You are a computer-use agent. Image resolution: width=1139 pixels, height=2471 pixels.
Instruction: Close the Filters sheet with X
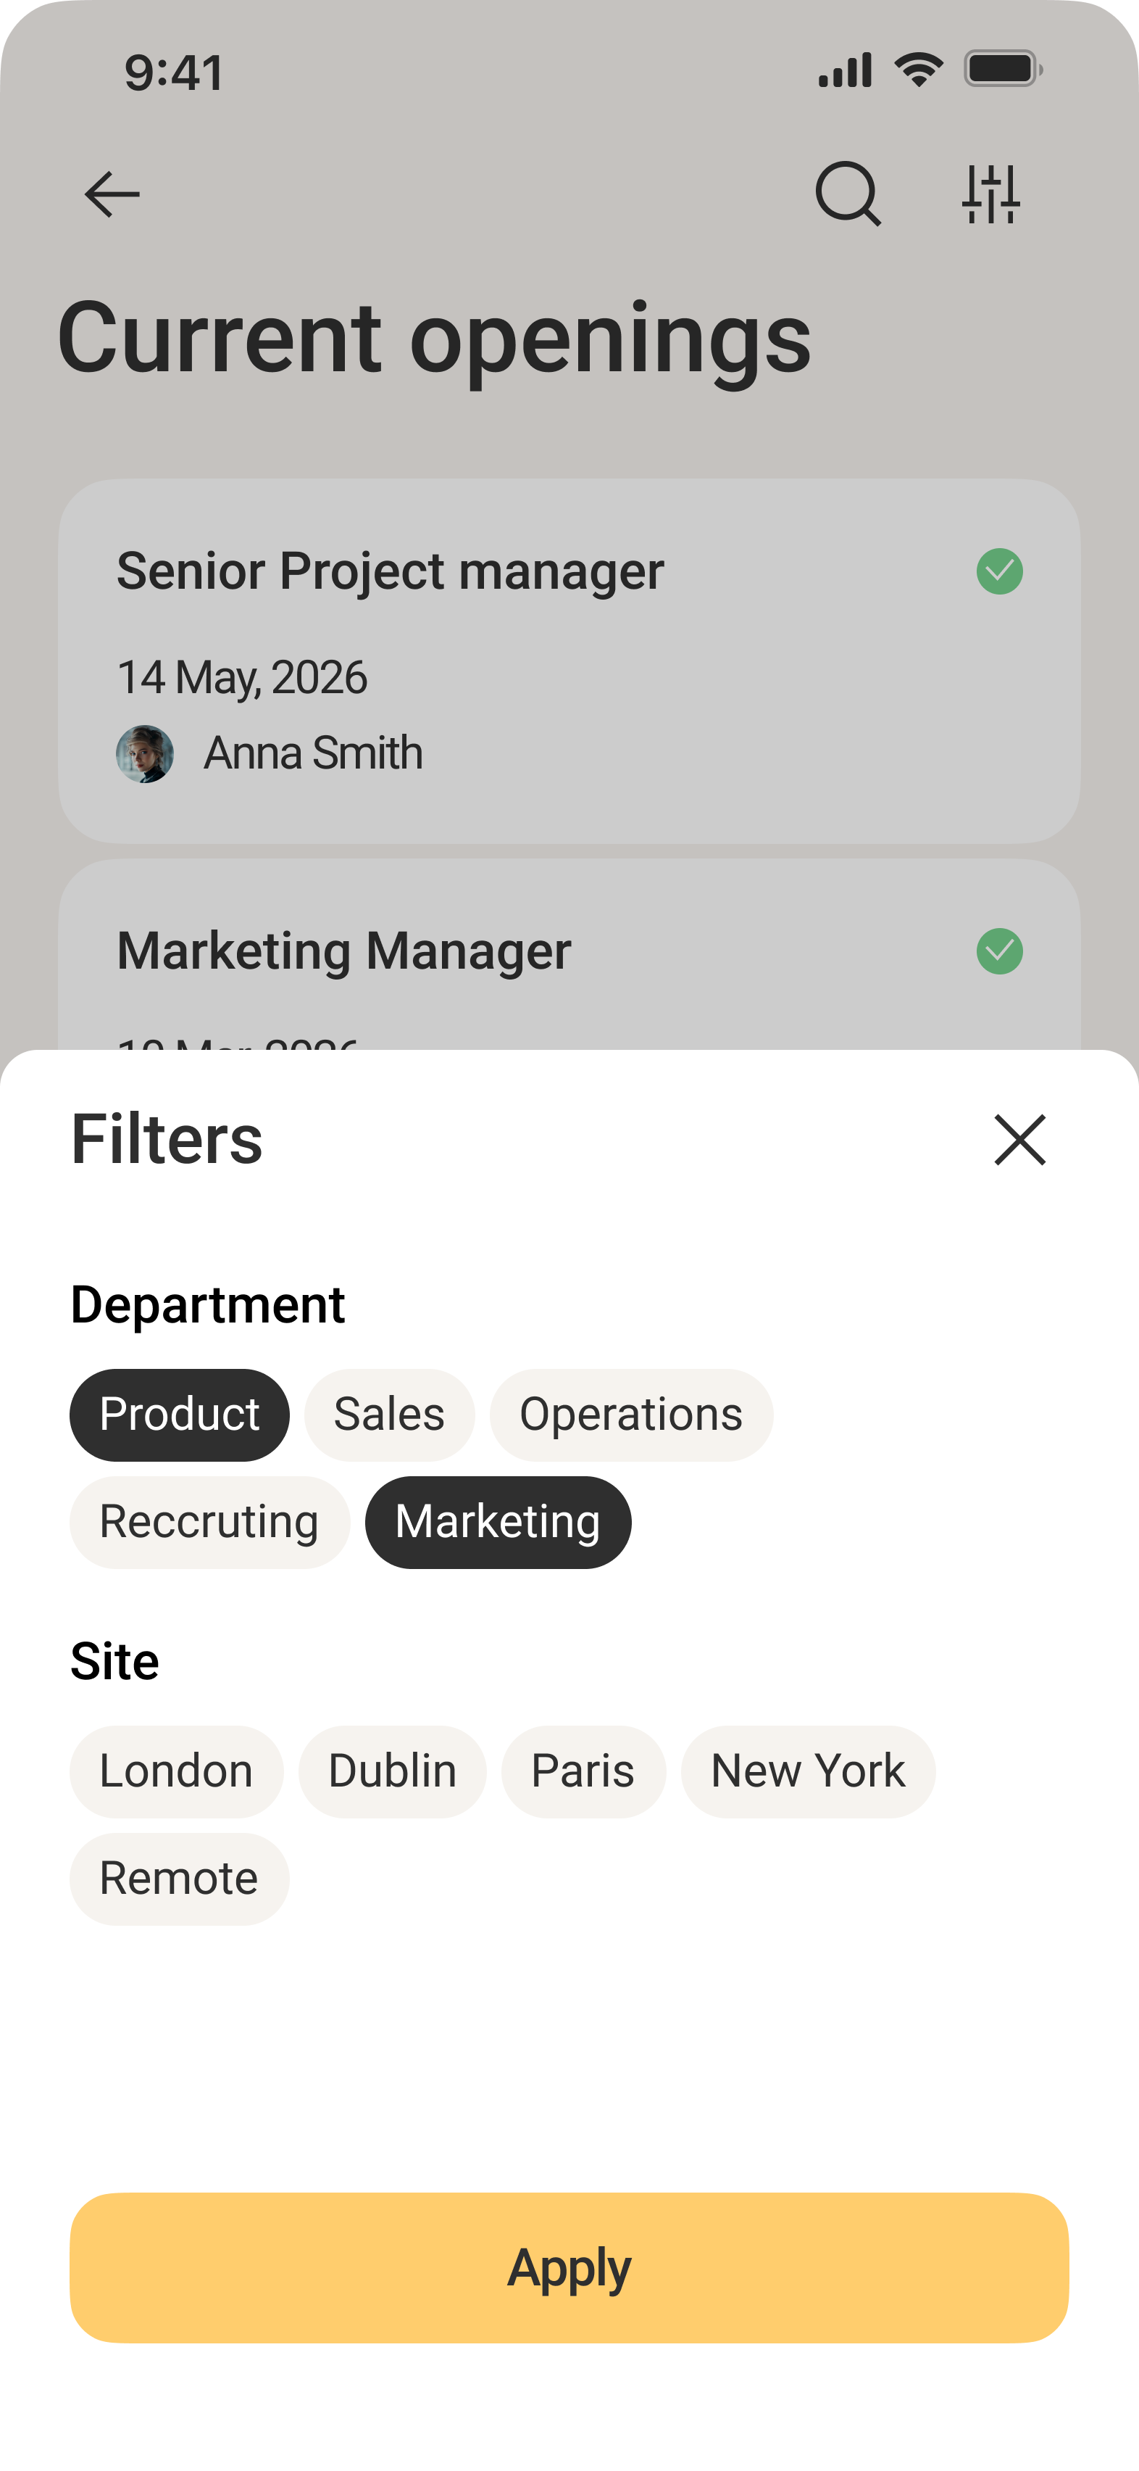[x=1020, y=1140]
